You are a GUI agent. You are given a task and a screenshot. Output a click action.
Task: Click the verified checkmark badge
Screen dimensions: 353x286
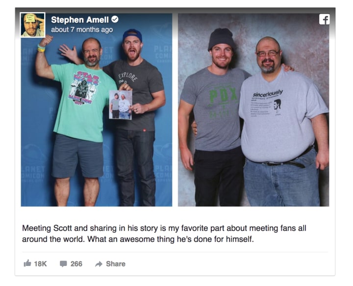coord(115,19)
